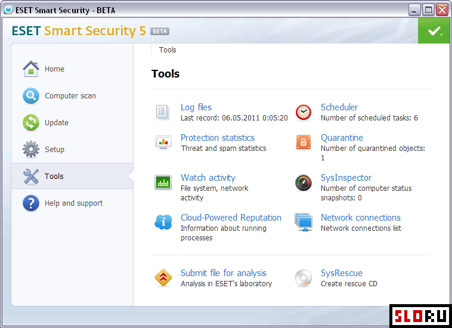
Task: Open the Home section
Action: click(72, 69)
